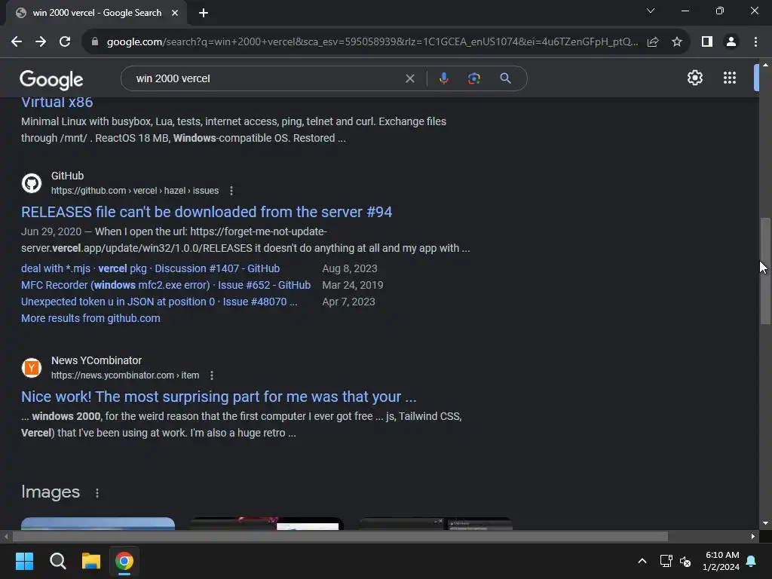
Task: Open 'RELEASES file can't be downloaded' result
Action: pos(207,212)
